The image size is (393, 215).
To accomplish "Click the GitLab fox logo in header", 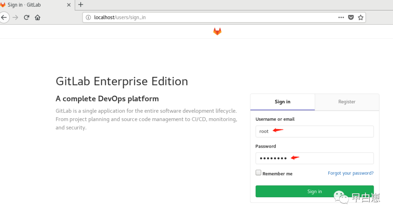I will click(217, 32).
